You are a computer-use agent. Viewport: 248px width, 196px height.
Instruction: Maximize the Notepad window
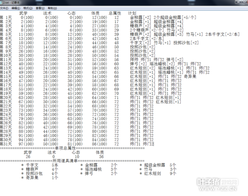pyautogui.click(x=244, y=2)
